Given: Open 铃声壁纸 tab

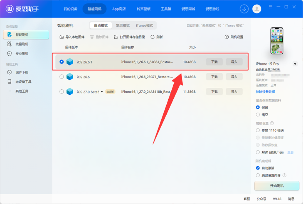Looking at the screenshot, I should coord(144,9).
